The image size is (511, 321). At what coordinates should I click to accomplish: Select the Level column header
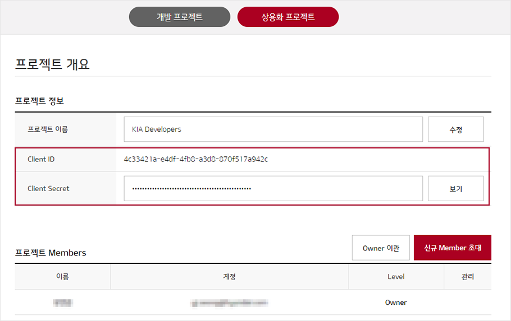point(396,277)
